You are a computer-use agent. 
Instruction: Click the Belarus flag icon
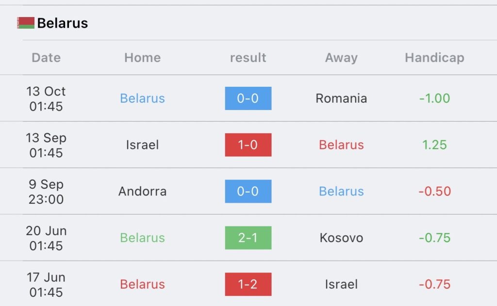[x=26, y=23]
